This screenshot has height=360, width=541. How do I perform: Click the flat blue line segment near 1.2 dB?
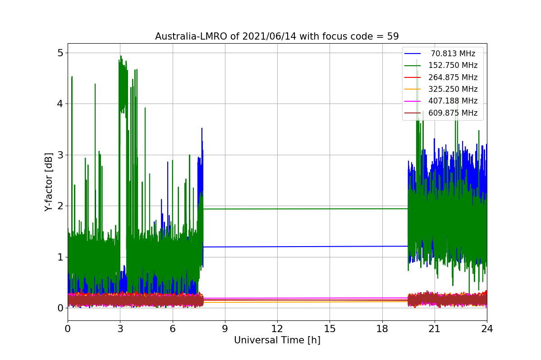coord(306,247)
